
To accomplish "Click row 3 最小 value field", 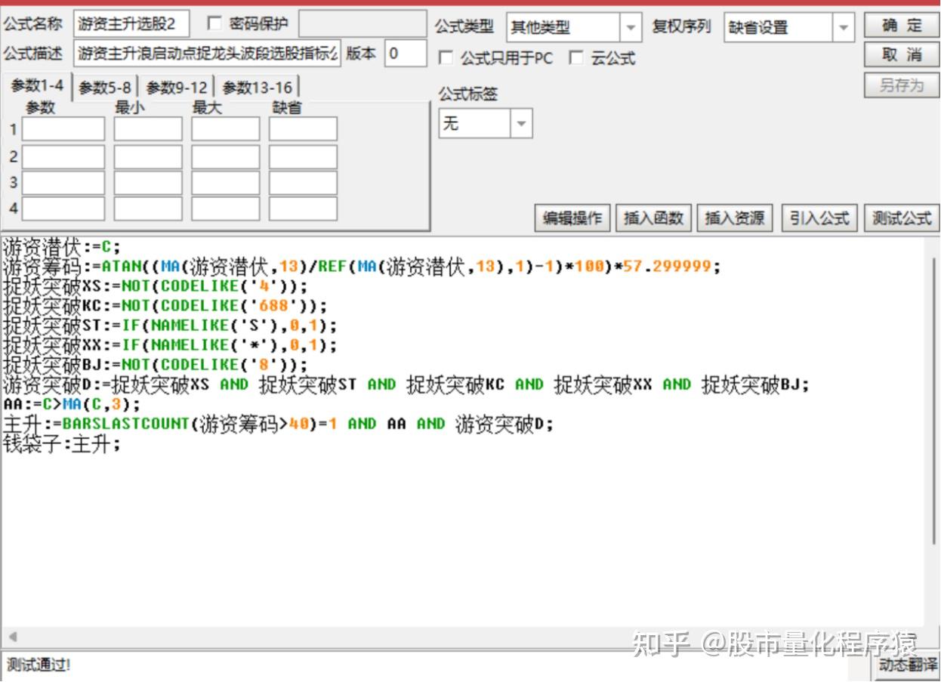I will pyautogui.click(x=148, y=183).
